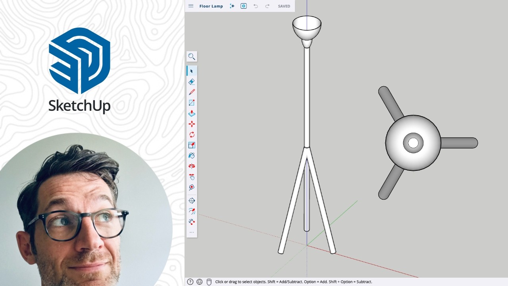Undo the last action
The width and height of the screenshot is (508, 286).
tap(256, 6)
